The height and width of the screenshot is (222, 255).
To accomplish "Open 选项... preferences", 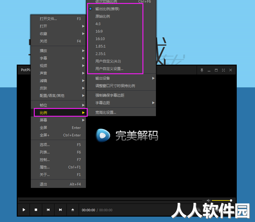I will point(58,145).
